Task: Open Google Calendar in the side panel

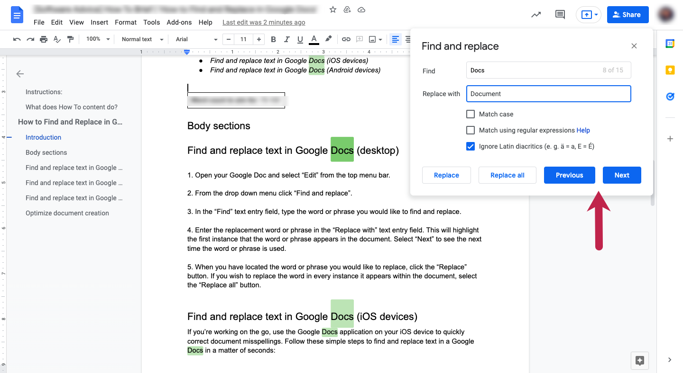Action: point(670,44)
